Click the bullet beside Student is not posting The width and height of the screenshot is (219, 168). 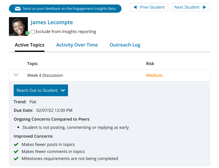pyautogui.click(x=18, y=127)
